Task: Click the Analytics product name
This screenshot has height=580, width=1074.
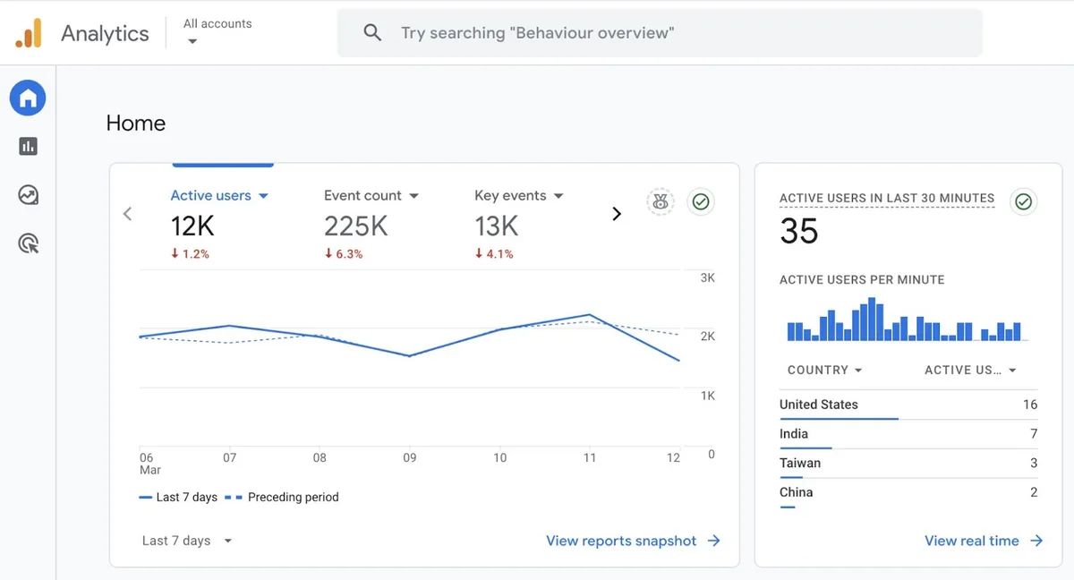Action: click(x=105, y=33)
